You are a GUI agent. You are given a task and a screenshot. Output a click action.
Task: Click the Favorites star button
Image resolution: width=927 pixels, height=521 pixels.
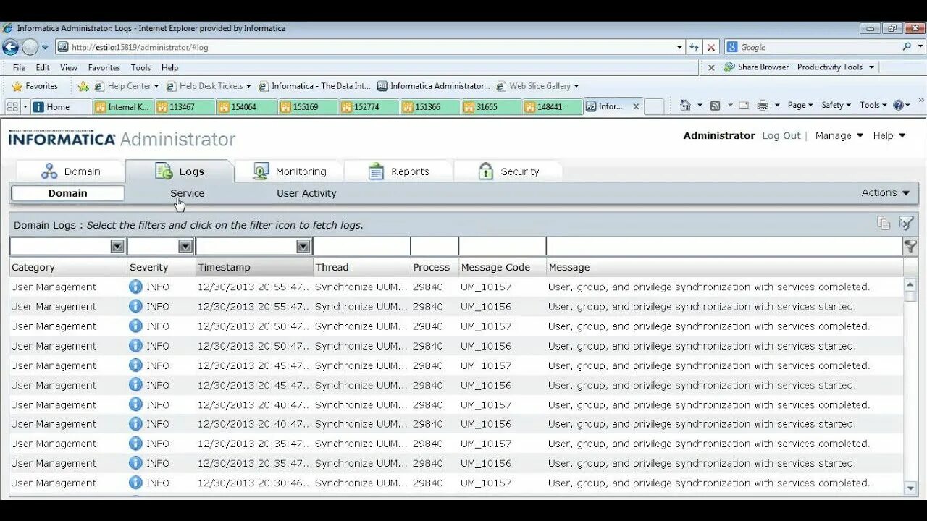click(x=35, y=86)
